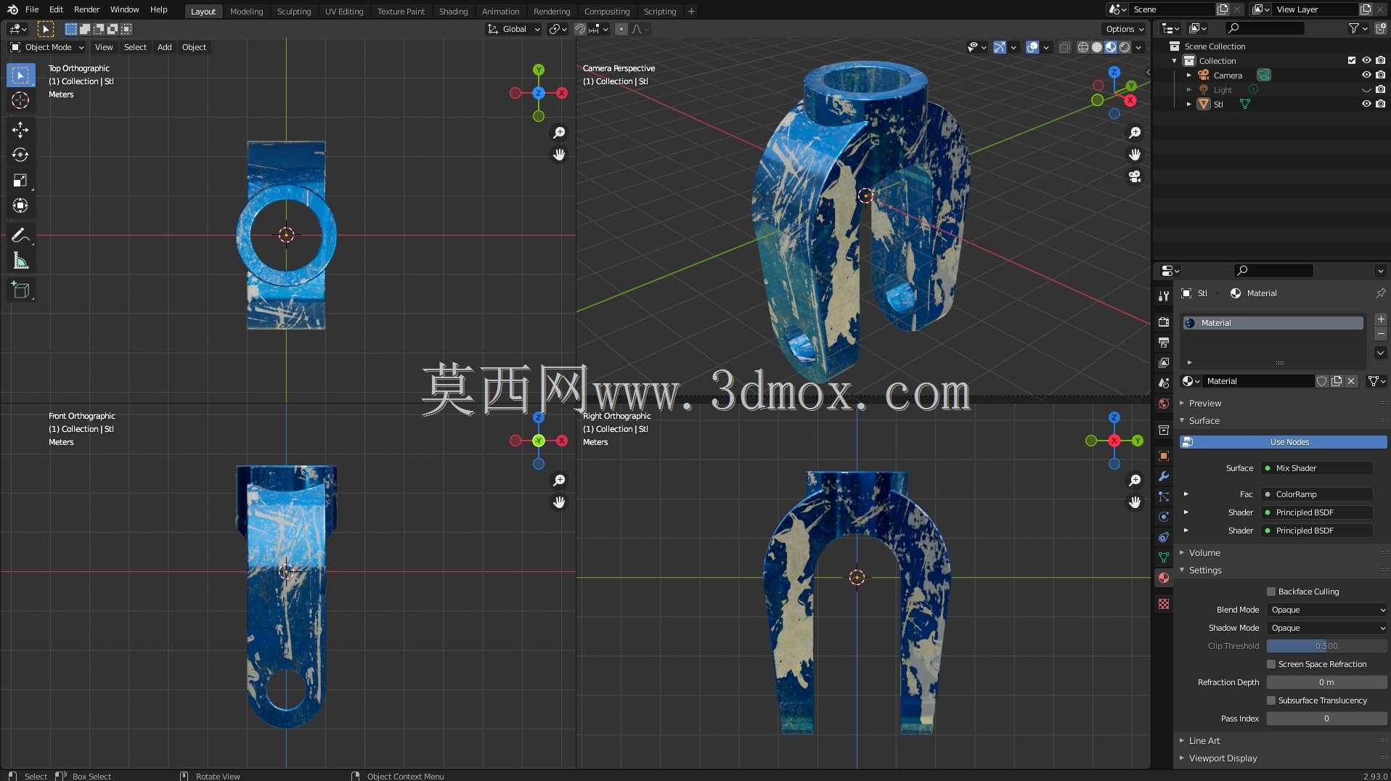Enable Backface Culling checkbox
Screen dimensions: 1391x781
(1271, 592)
